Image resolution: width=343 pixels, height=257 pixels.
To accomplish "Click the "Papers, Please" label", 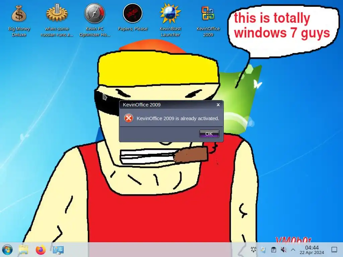I will [133, 29].
